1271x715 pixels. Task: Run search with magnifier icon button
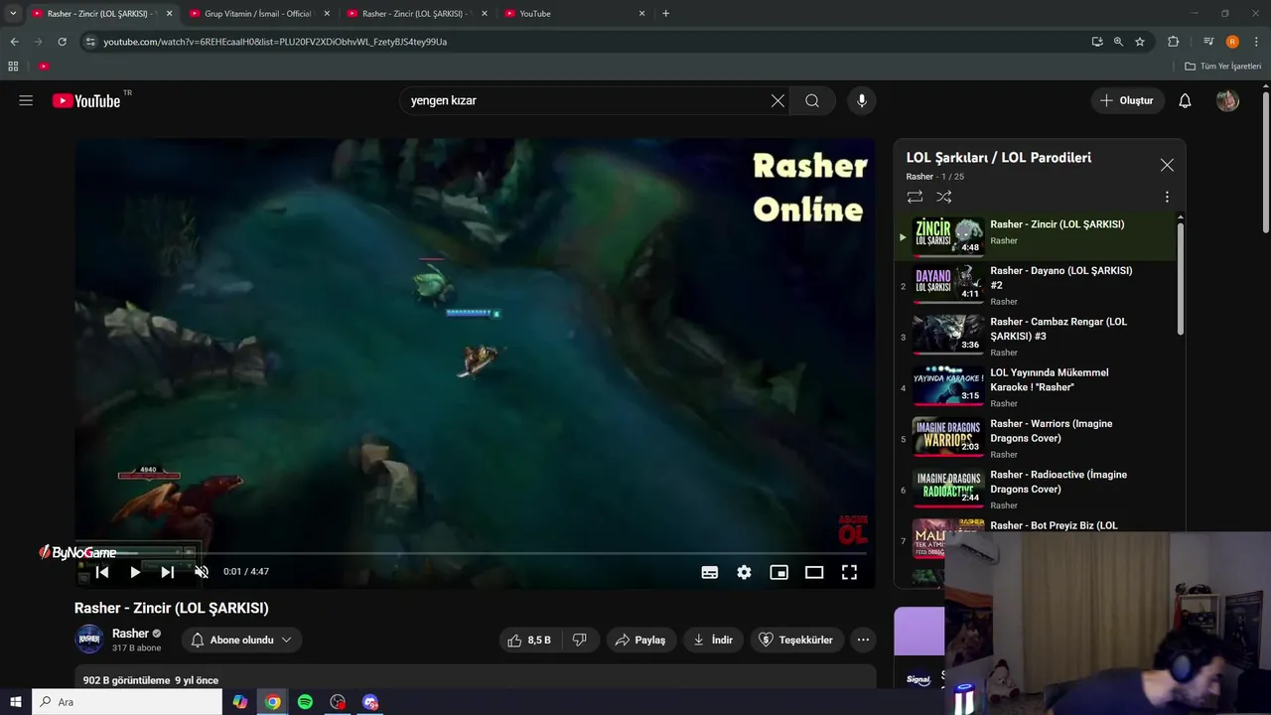tap(812, 100)
